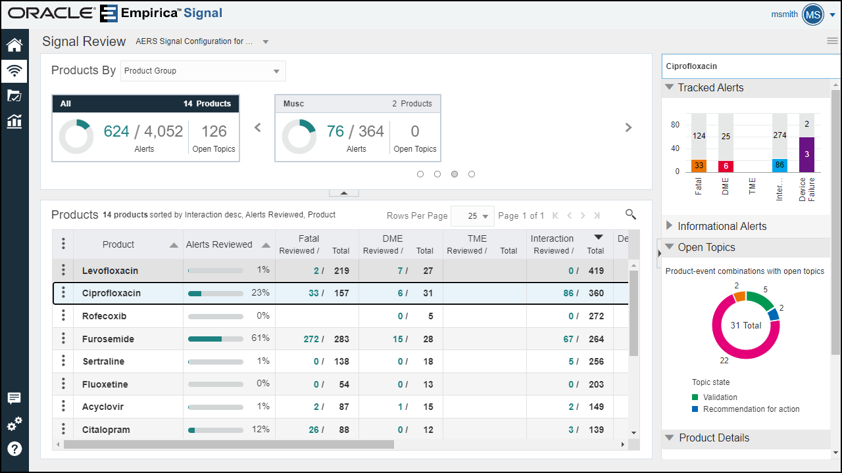Select the All 14 Products card
The height and width of the screenshot is (473, 842).
(146, 128)
